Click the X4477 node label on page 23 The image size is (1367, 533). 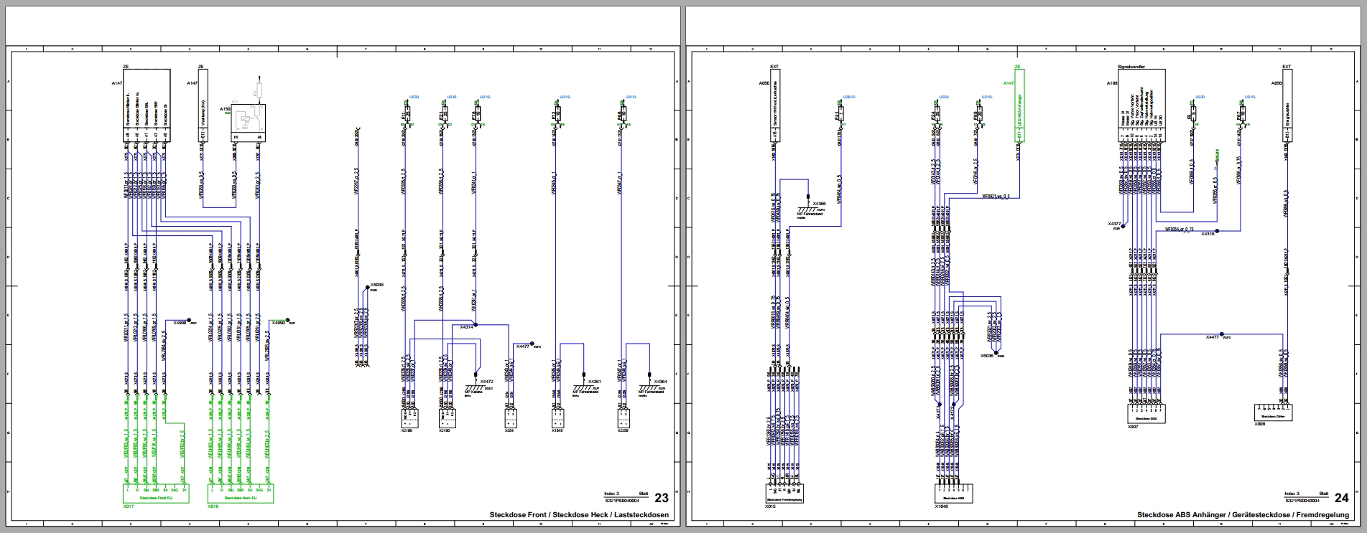(523, 346)
